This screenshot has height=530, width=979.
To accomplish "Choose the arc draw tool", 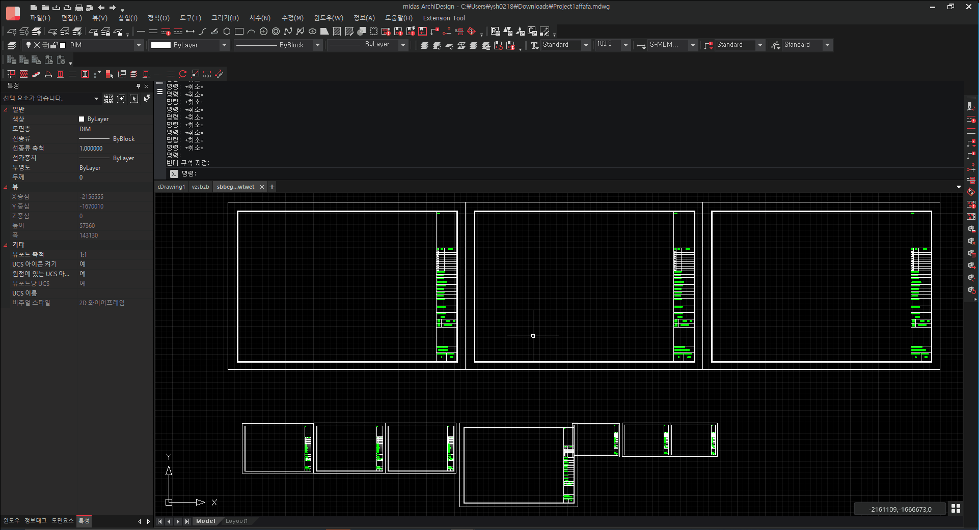I will 251,32.
